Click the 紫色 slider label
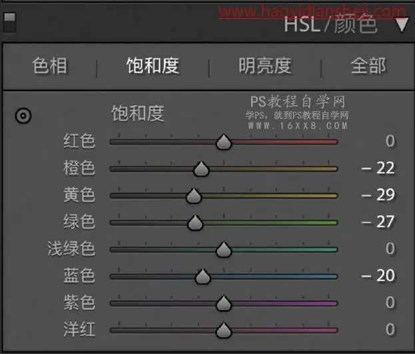 (79, 303)
